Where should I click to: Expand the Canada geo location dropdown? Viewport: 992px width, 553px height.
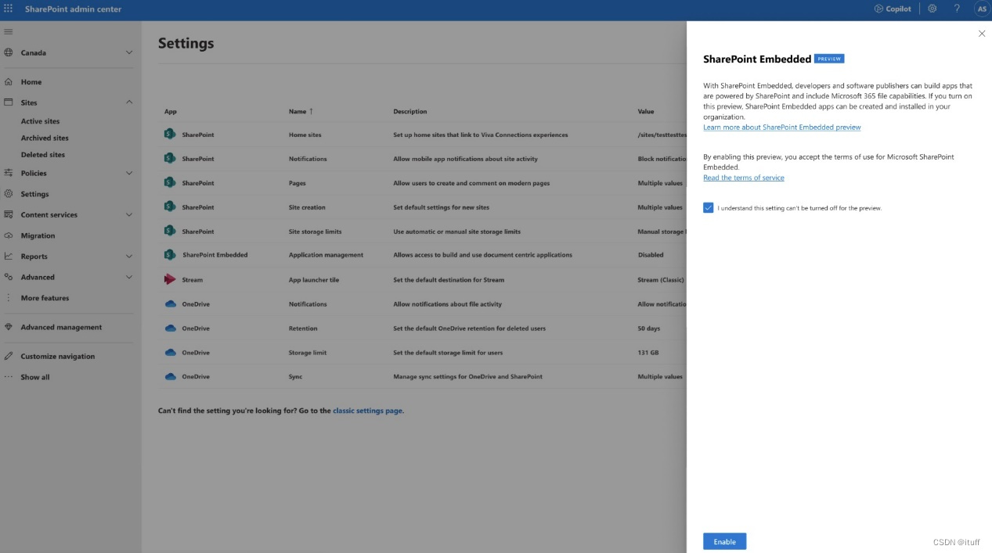[x=129, y=52]
